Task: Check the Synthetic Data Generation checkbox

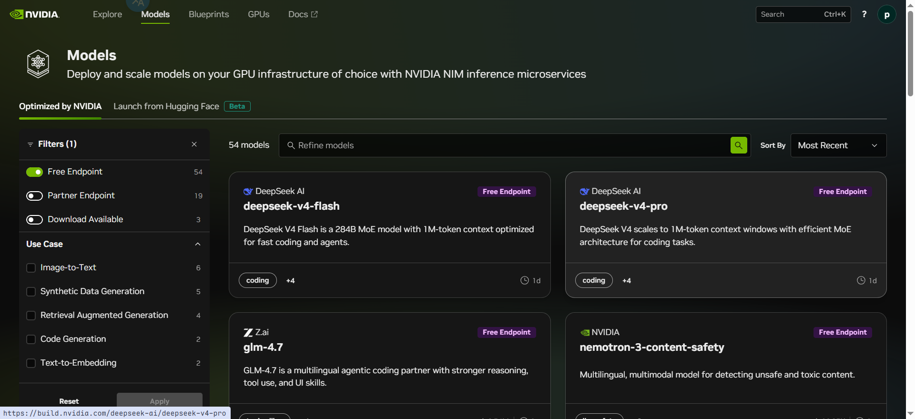Action: point(31,292)
